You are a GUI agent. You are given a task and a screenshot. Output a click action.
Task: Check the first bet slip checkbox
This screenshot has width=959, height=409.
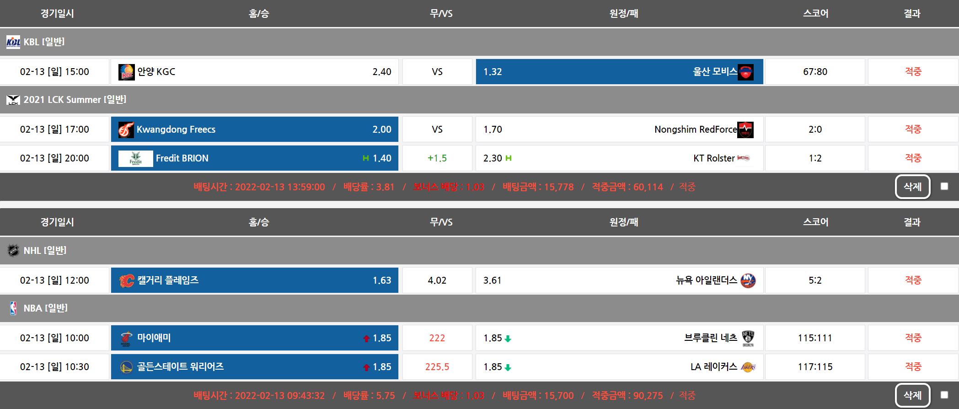coord(944,187)
